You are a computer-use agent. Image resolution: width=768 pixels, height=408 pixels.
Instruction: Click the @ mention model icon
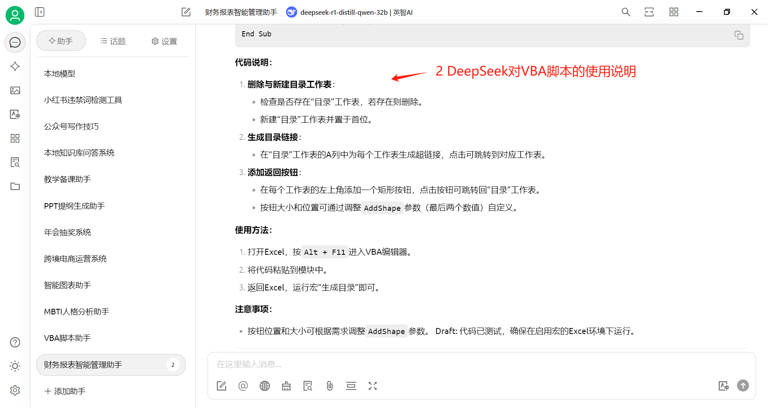243,386
